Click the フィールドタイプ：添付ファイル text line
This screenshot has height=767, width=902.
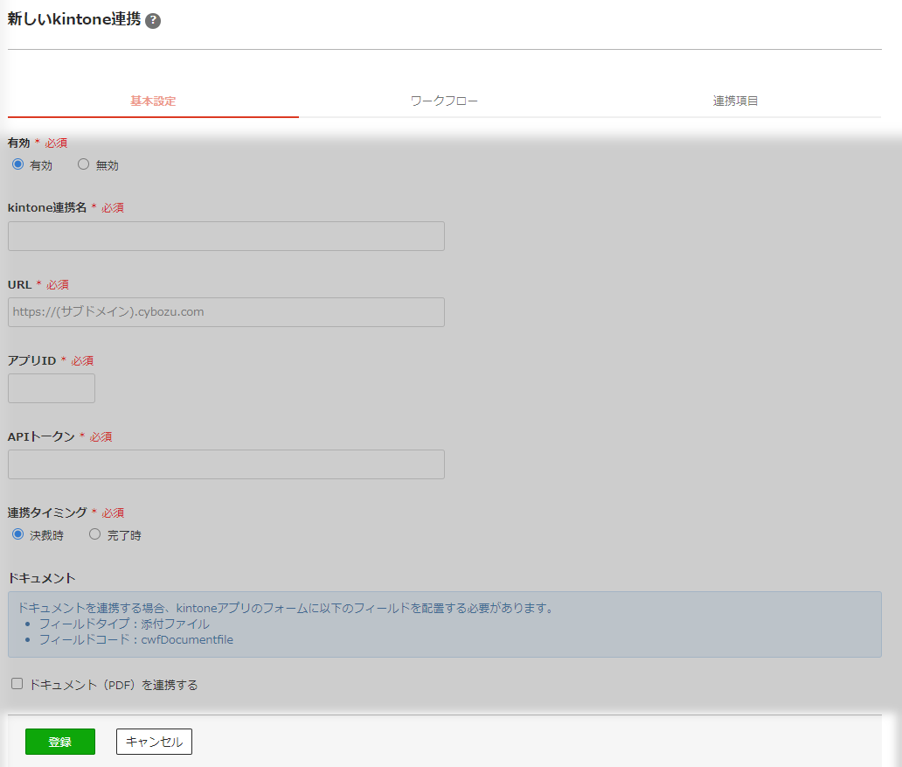point(123,624)
